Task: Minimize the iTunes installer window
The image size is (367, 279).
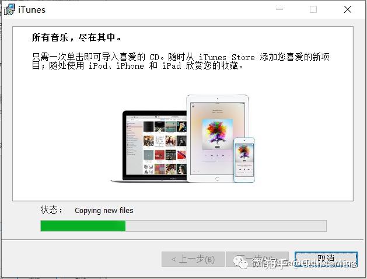Action: click(279, 9)
